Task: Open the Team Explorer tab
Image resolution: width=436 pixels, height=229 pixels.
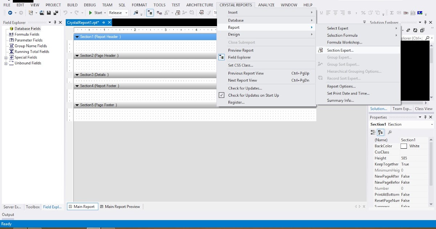Action: (x=402, y=109)
